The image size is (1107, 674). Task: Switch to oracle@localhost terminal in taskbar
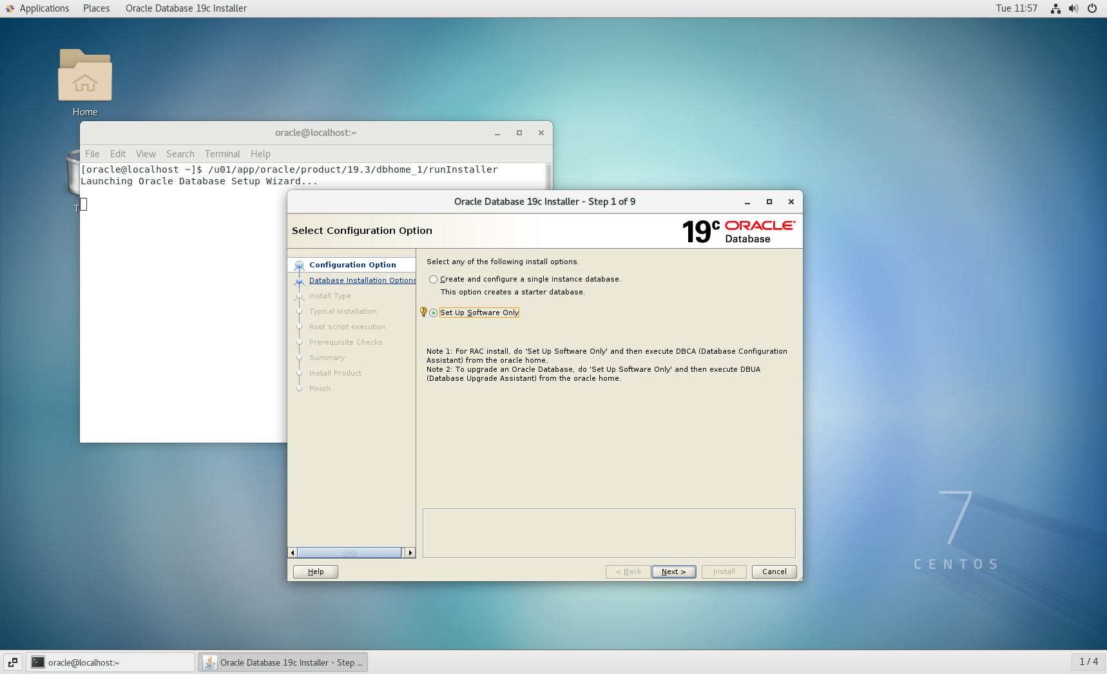pos(110,662)
